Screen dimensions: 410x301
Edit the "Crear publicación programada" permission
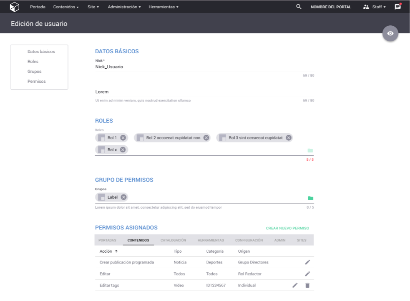[x=308, y=262]
